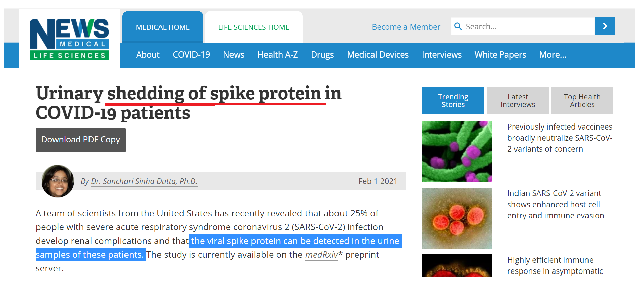This screenshot has width=641, height=291.
Task: Open the COVID-19 navigation item
Action: (x=191, y=54)
